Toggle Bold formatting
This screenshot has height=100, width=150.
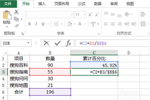[29, 24]
